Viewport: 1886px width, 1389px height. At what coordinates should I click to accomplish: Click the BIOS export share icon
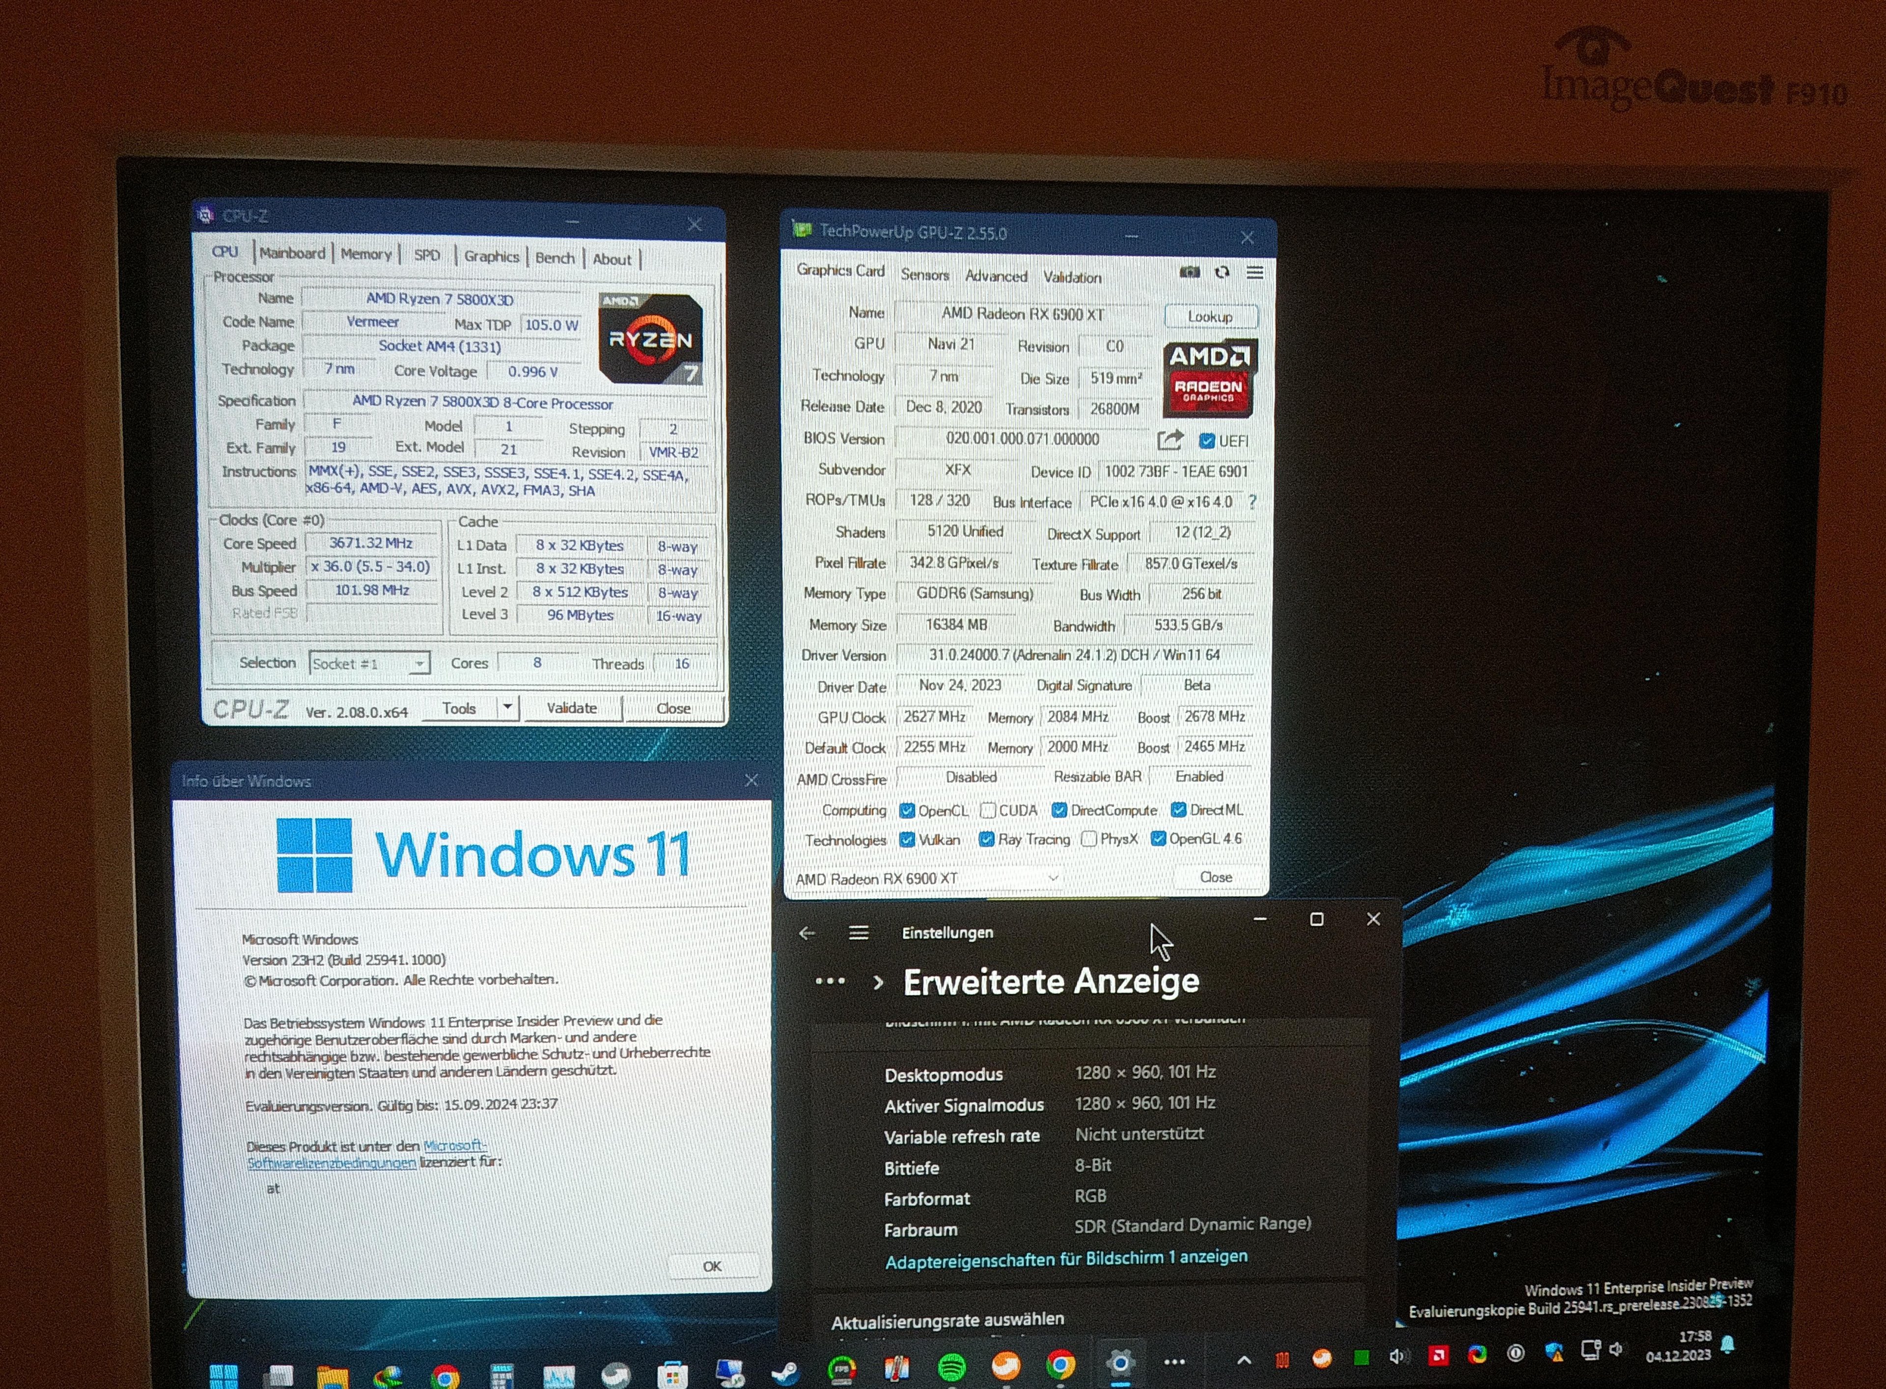[1169, 440]
